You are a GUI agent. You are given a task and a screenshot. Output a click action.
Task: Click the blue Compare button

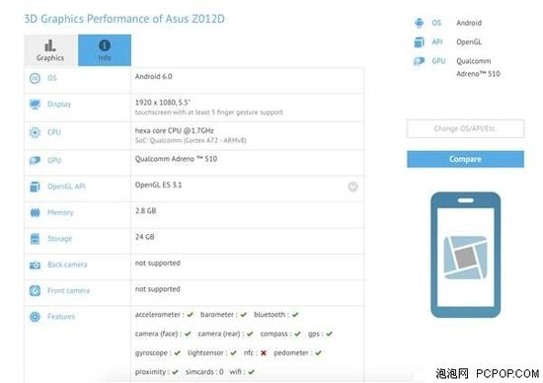pos(465,159)
